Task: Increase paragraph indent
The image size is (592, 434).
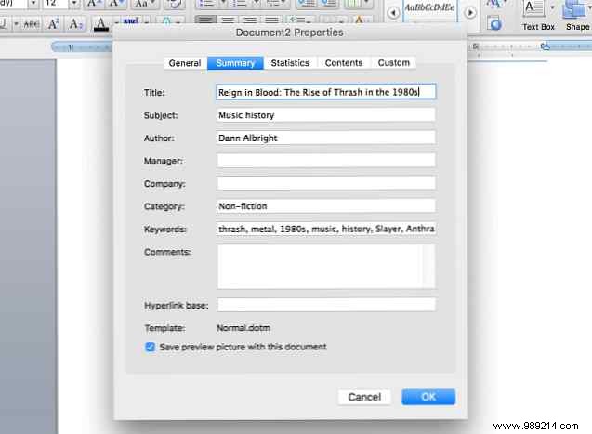Action: (329, 4)
